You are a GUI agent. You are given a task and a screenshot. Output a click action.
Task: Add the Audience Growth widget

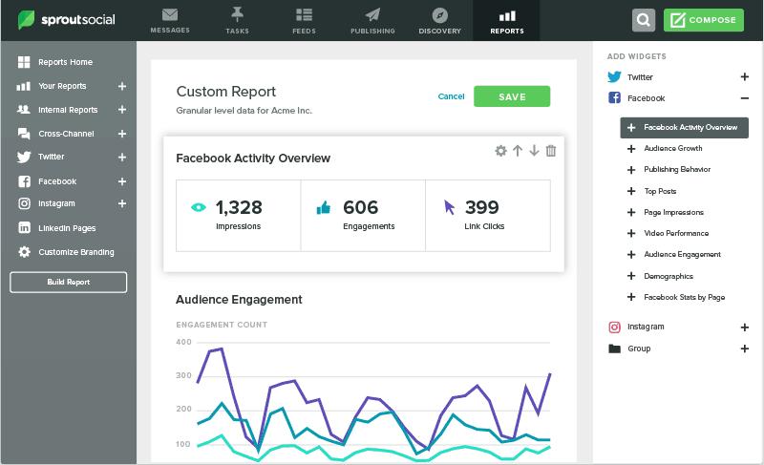(630, 149)
